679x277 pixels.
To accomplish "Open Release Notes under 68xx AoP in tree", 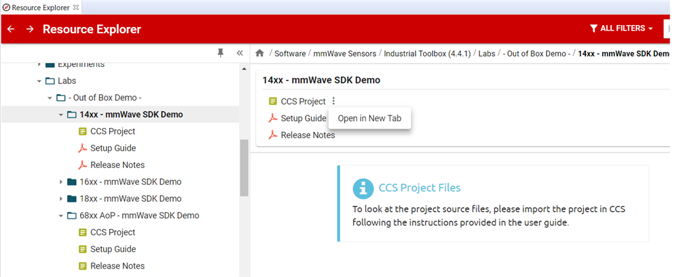I will tap(117, 266).
